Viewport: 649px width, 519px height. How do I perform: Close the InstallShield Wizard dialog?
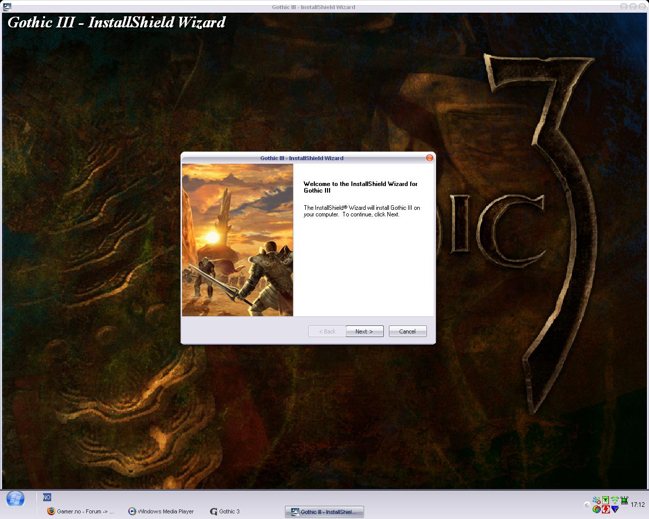429,158
